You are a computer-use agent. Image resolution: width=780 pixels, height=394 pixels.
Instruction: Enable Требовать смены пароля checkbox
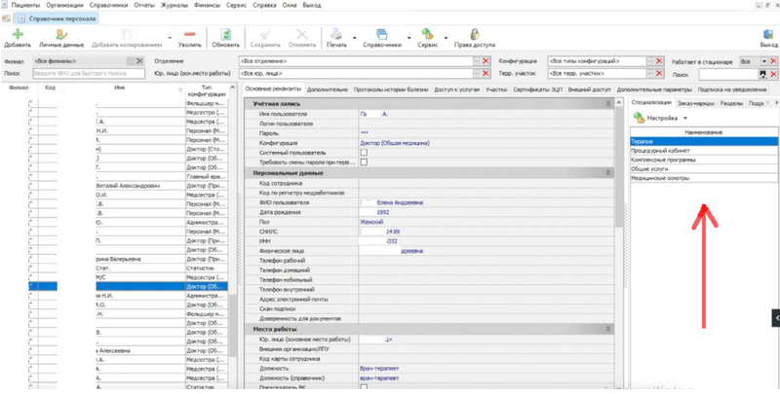(x=364, y=162)
